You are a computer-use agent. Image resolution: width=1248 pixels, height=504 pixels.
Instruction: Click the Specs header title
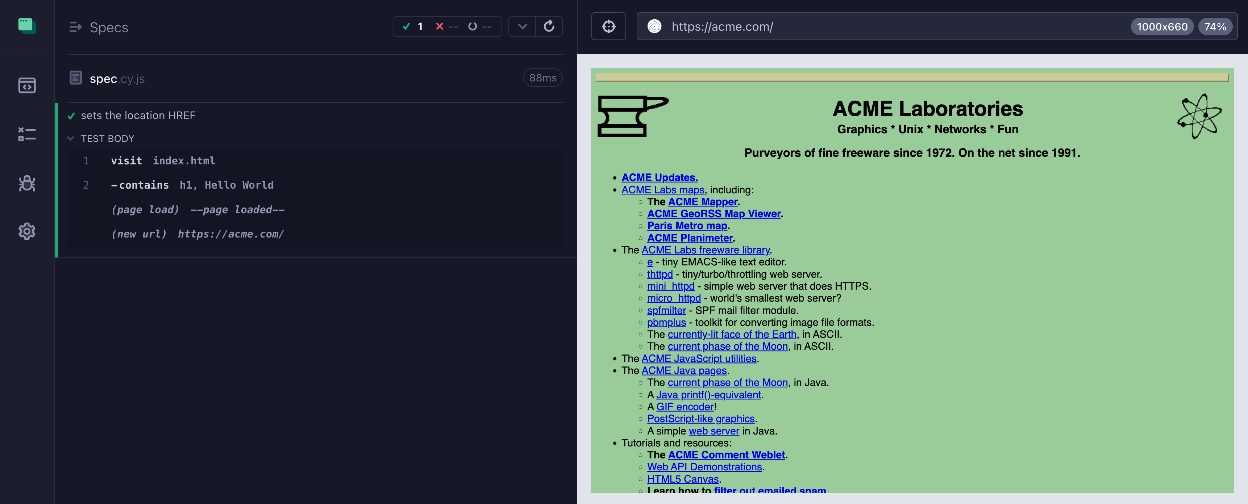109,28
